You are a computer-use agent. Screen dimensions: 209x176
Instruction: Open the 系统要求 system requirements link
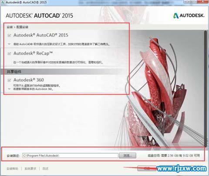pos(30,169)
